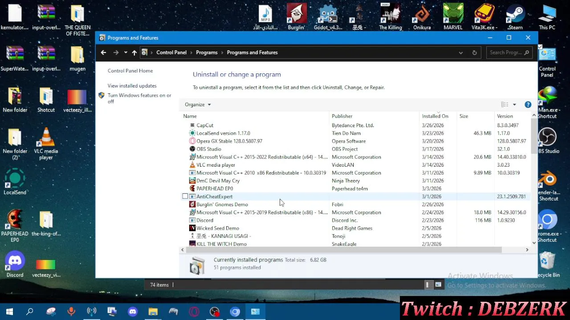Click the Discord program list icon

tap(192, 220)
